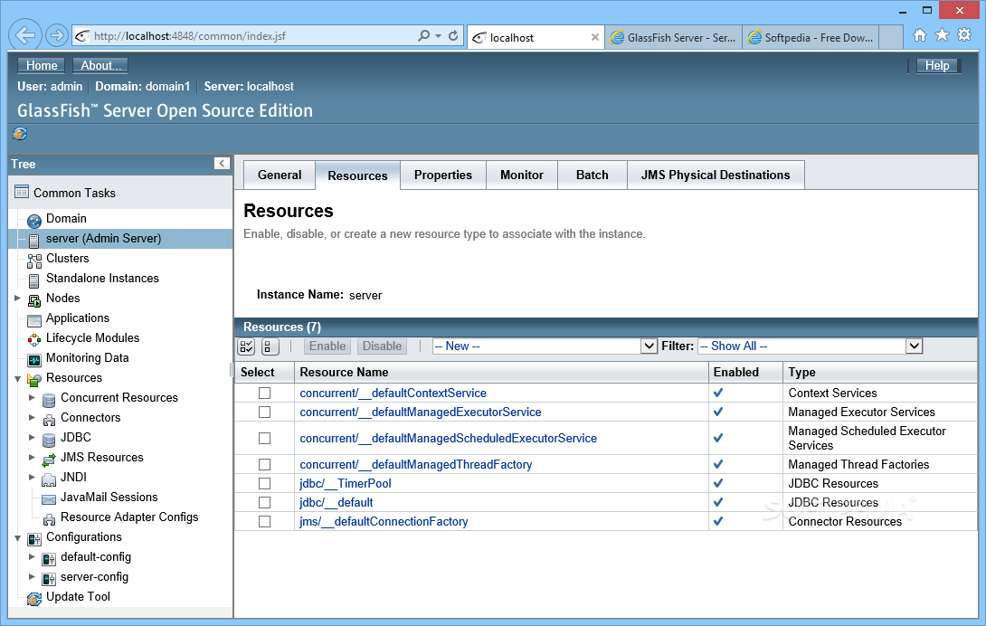This screenshot has width=986, height=626.
Task: Click the browser address bar URL
Action: tap(189, 36)
